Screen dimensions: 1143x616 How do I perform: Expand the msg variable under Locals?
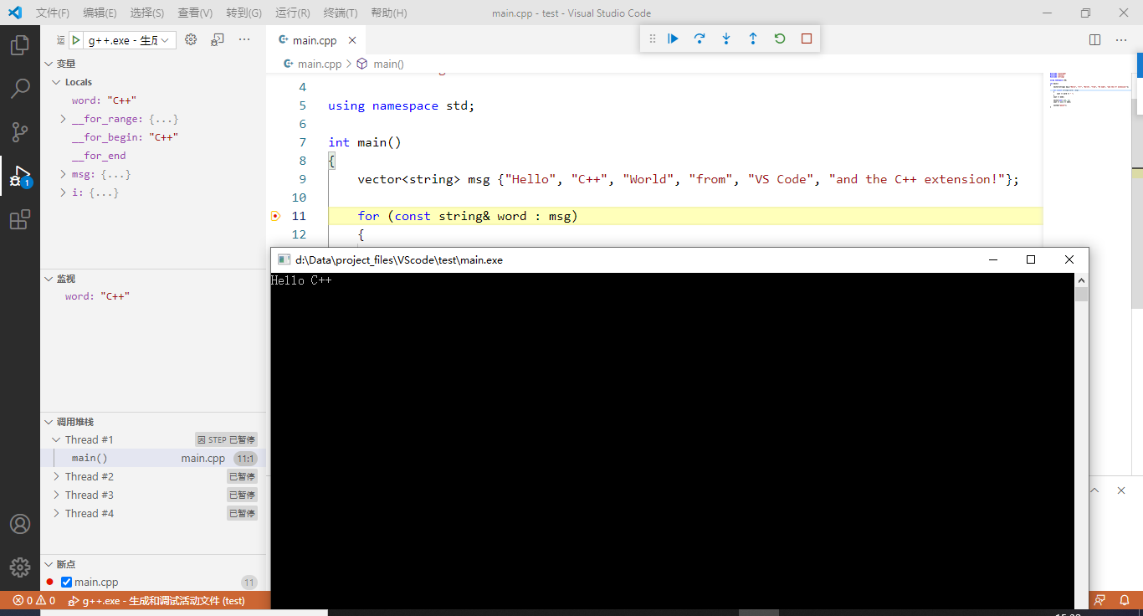pos(61,174)
